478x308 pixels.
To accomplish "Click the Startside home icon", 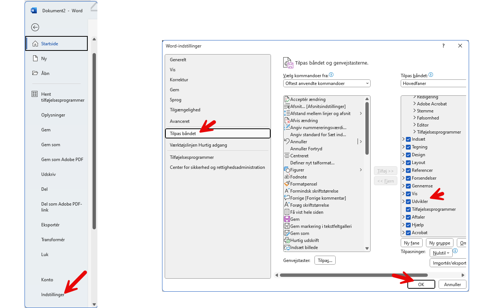I will (x=35, y=43).
